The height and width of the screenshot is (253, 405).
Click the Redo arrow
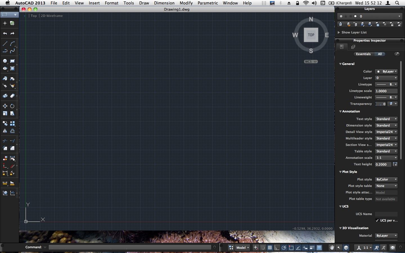tap(12, 33)
